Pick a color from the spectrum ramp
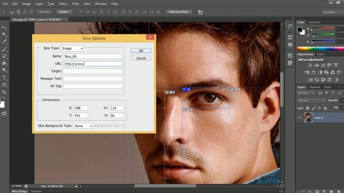Image resolution: width=344 pixels, height=193 pixels. tap(320, 49)
